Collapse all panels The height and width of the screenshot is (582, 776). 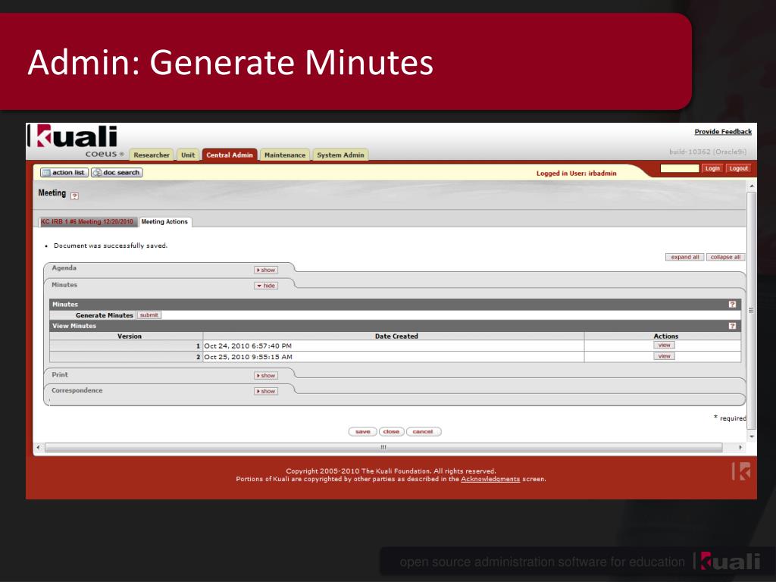click(725, 257)
